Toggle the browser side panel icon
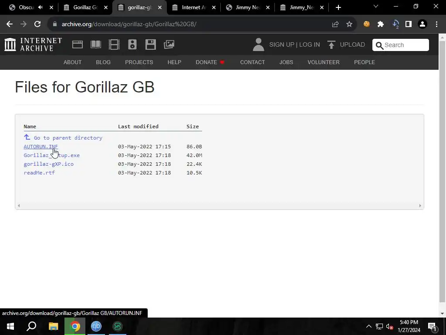Image resolution: width=446 pixels, height=335 pixels. (409, 24)
